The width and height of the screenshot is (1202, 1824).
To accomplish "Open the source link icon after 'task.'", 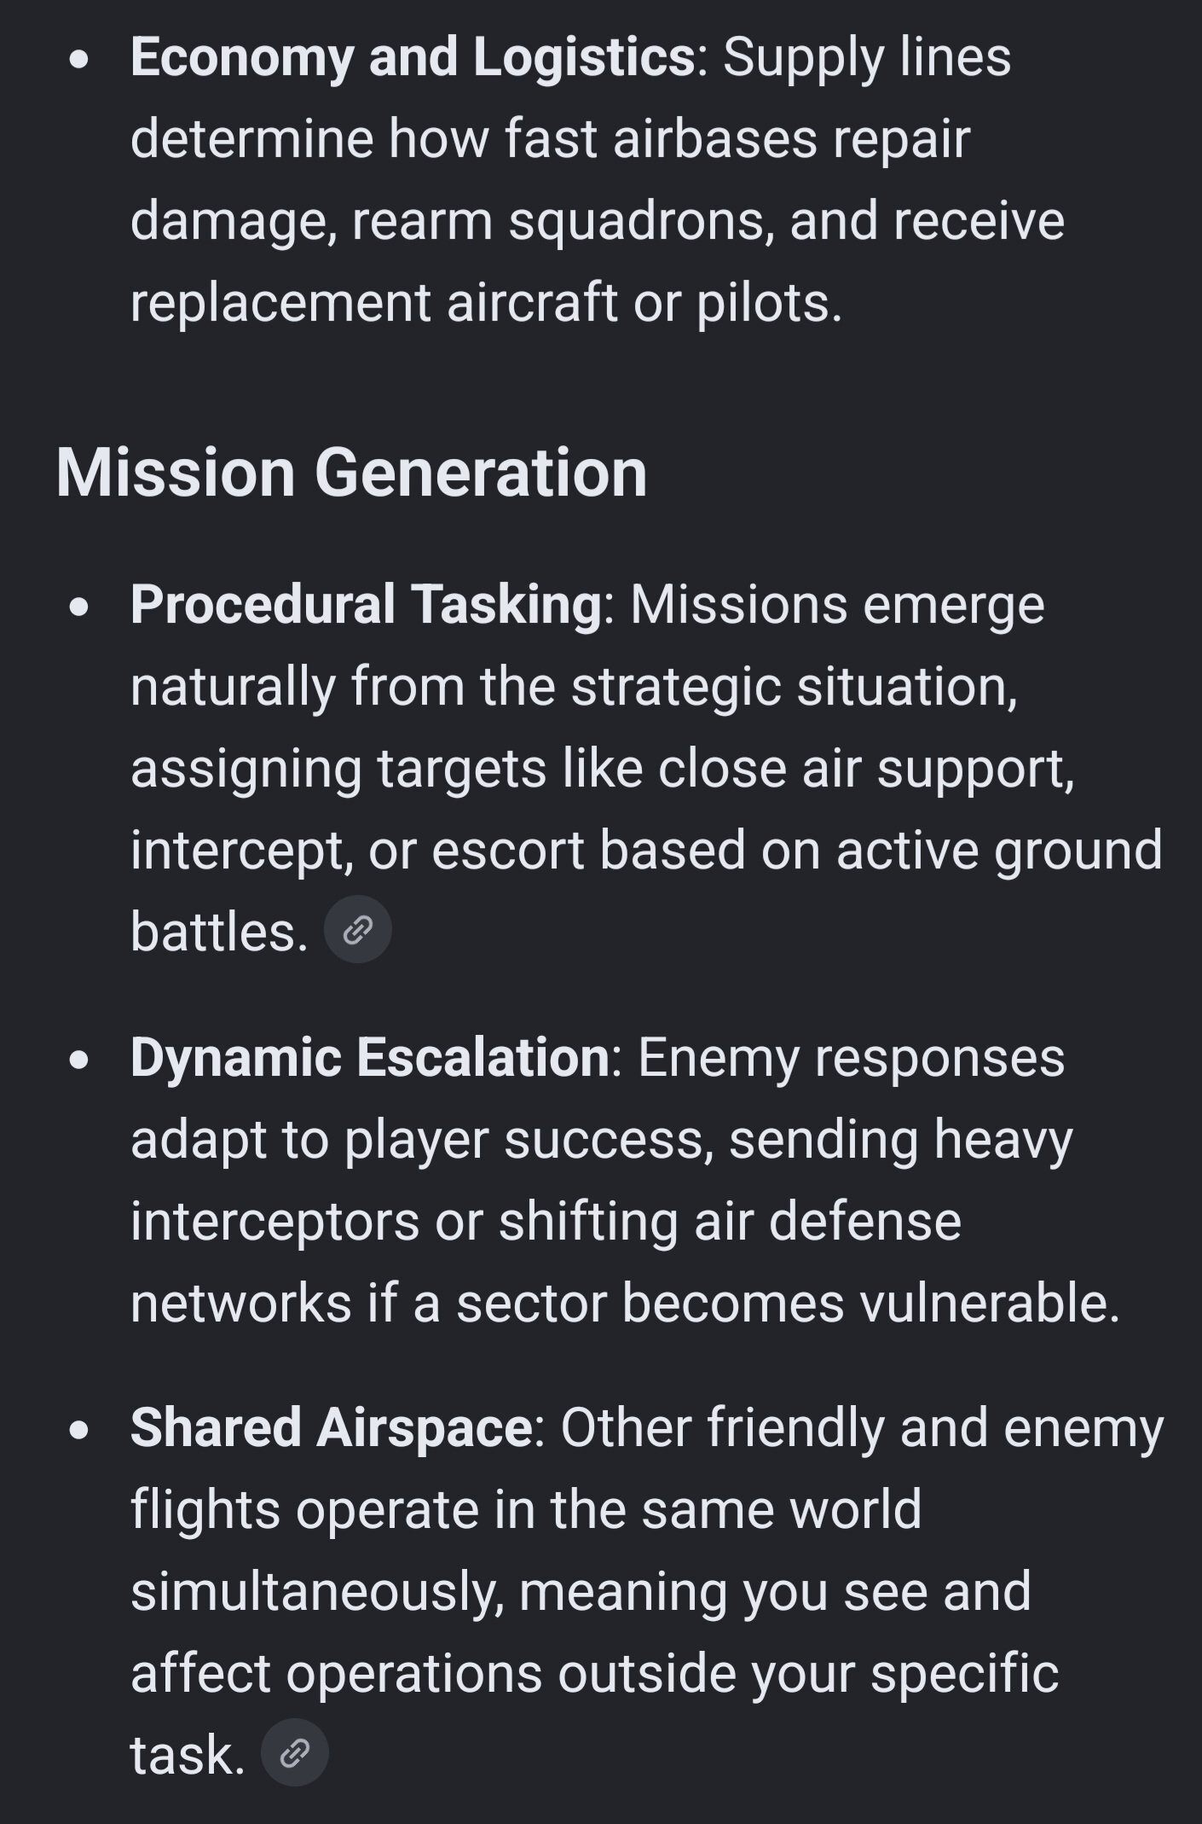I will pyautogui.click(x=294, y=1752).
